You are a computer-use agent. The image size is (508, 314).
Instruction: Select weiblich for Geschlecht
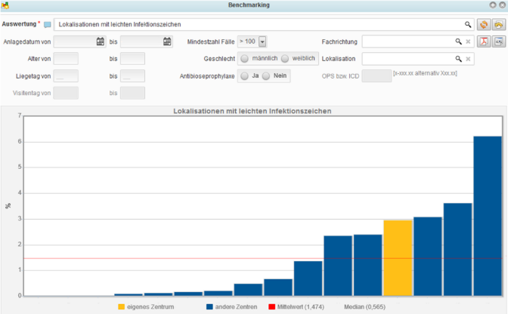click(285, 59)
